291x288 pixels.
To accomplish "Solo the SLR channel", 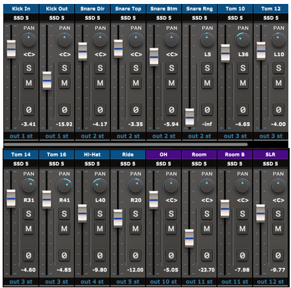I will (x=278, y=213).
